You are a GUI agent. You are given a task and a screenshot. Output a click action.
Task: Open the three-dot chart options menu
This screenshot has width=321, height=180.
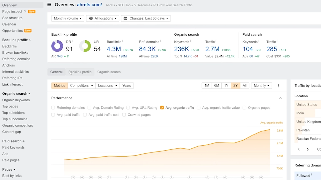pyautogui.click(x=278, y=86)
